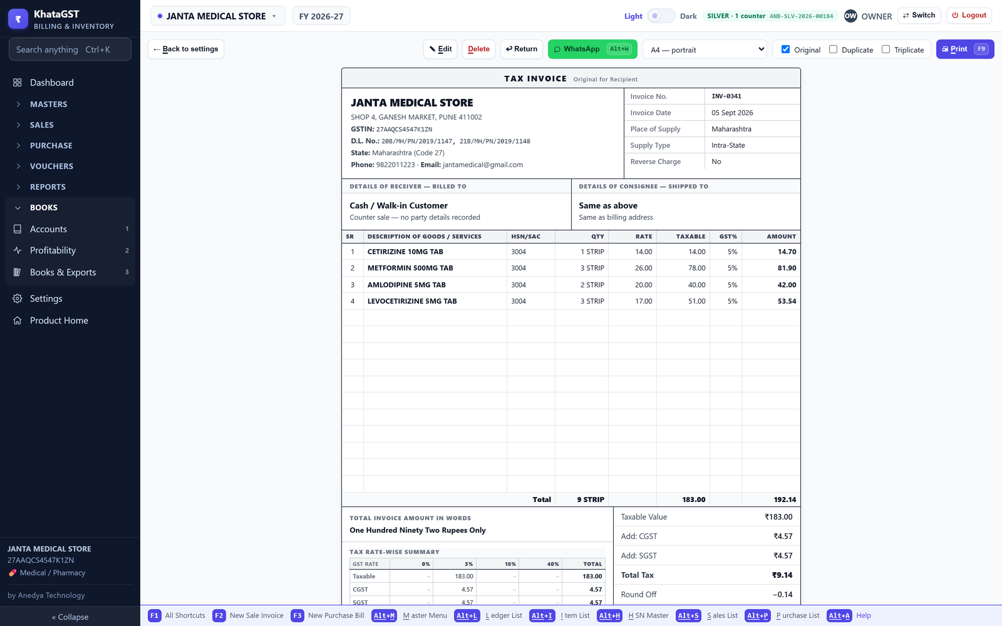Go to Product Home
1002x626 pixels.
[70, 321]
